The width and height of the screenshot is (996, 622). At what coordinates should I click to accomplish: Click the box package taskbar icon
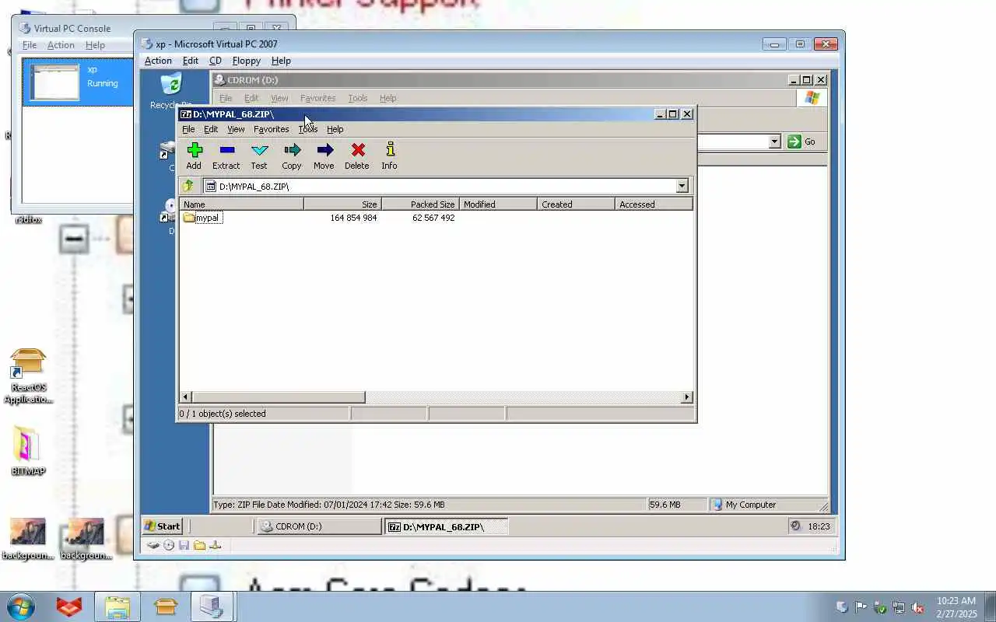pos(165,606)
